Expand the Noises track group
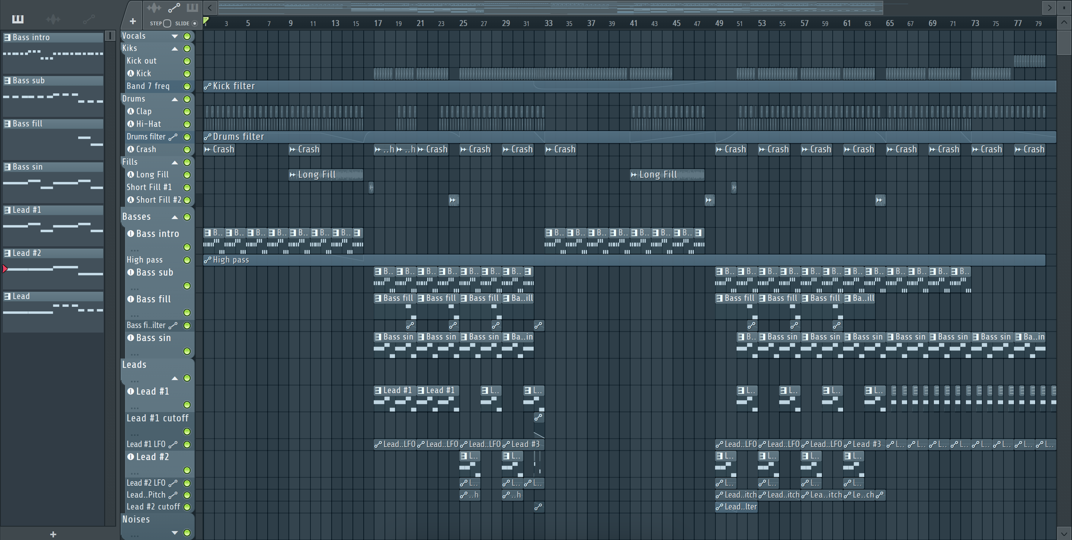Image resolution: width=1072 pixels, height=540 pixels. point(175,533)
